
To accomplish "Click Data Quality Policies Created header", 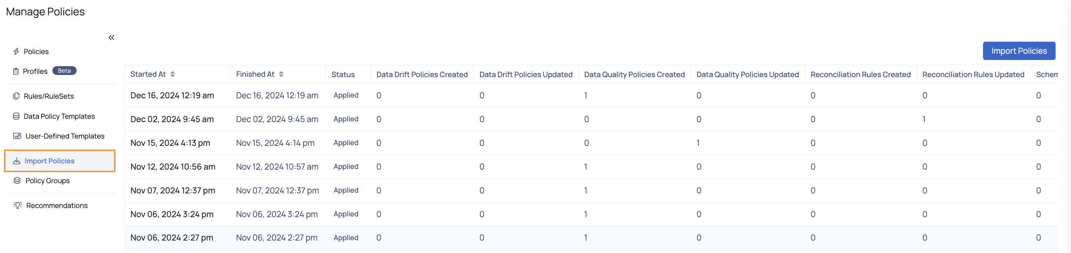I will [634, 74].
